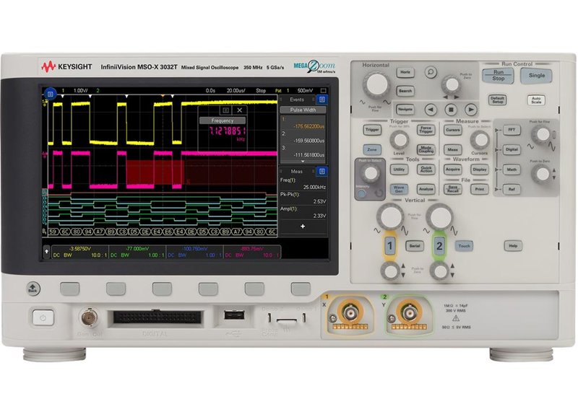The image size is (578, 404).
Task: Expand the events list down arrow
Action: 303,162
